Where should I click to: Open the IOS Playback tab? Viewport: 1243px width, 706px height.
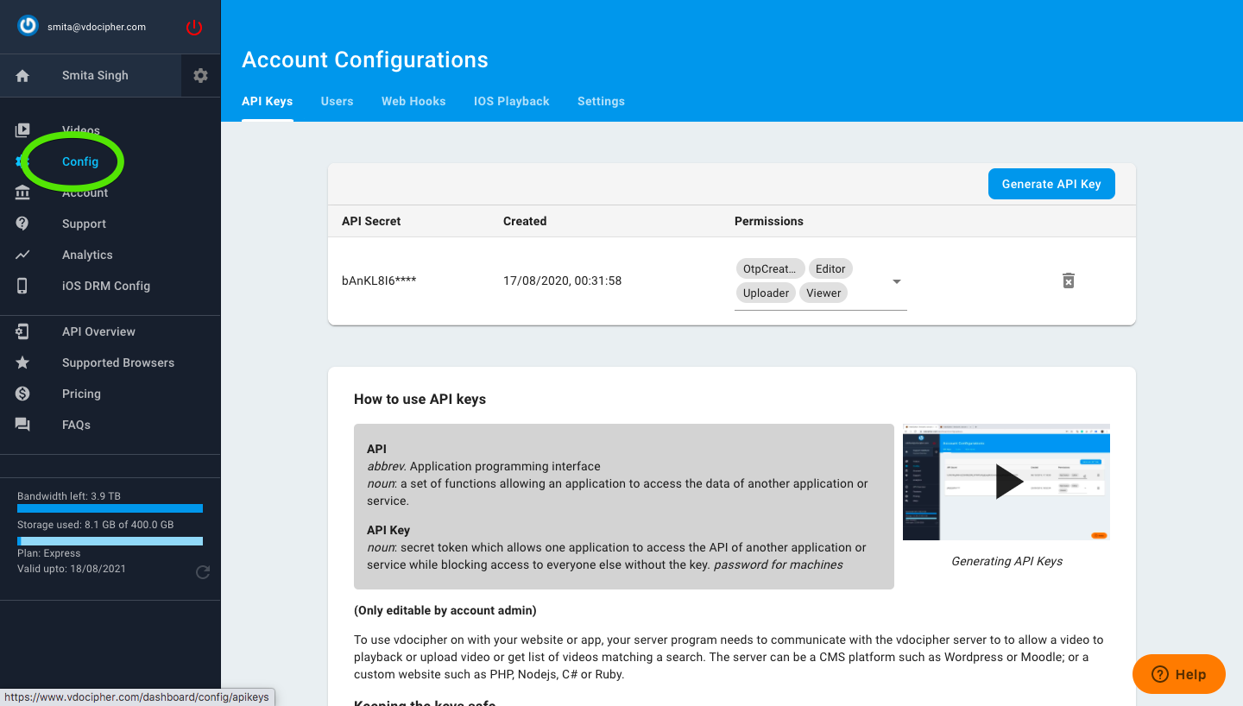(x=512, y=101)
